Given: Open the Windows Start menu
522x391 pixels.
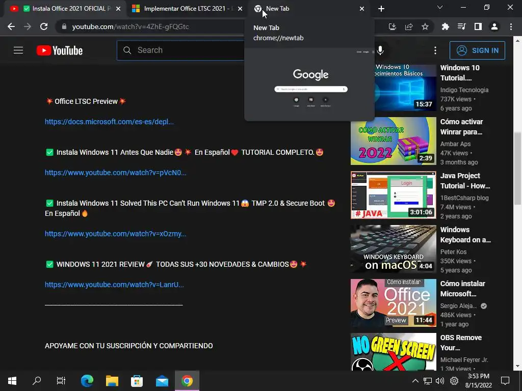Looking at the screenshot, I should [12, 381].
